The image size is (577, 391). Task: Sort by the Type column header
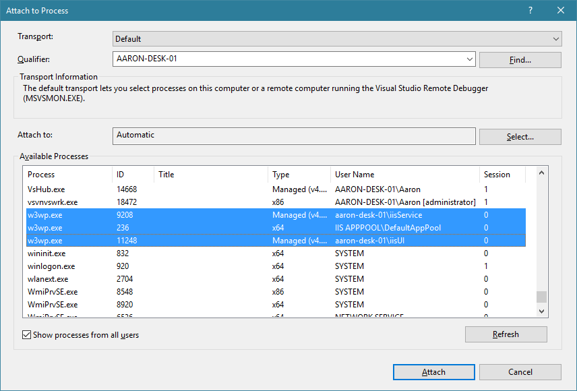(299, 175)
